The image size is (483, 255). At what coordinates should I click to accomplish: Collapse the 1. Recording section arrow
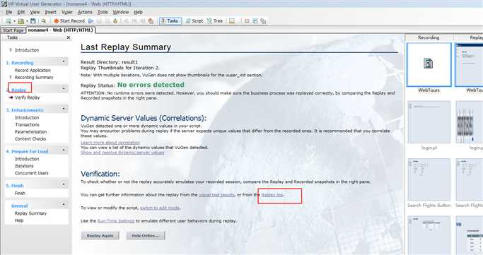pyautogui.click(x=64, y=61)
